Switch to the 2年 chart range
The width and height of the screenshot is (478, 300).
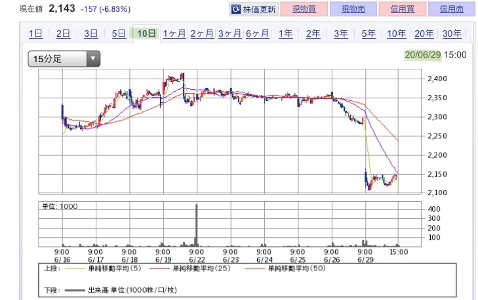[x=313, y=33]
